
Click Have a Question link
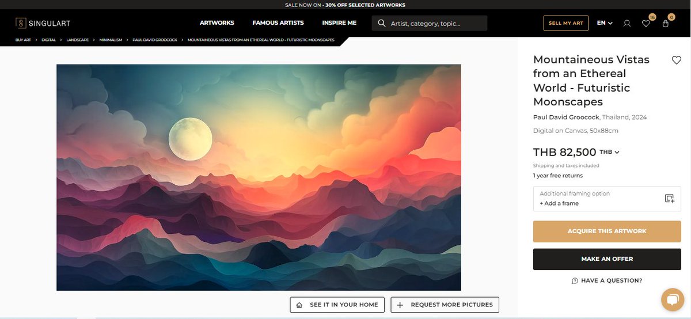coord(607,280)
